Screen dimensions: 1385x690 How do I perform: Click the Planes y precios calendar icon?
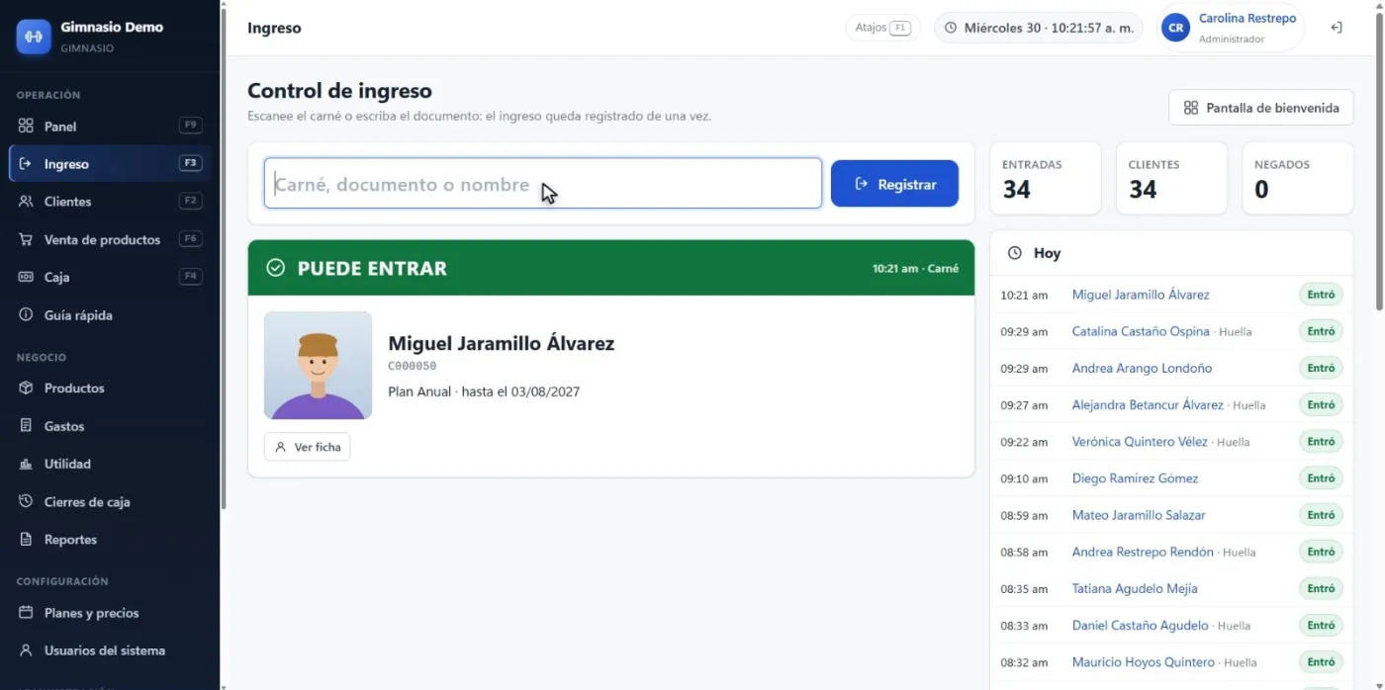coord(26,613)
